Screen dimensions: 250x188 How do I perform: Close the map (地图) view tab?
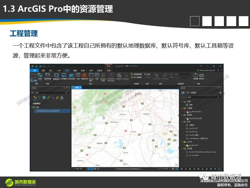click(80, 87)
